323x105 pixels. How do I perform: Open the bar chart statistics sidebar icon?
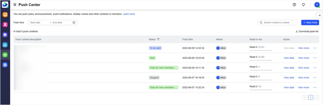tap(5, 45)
